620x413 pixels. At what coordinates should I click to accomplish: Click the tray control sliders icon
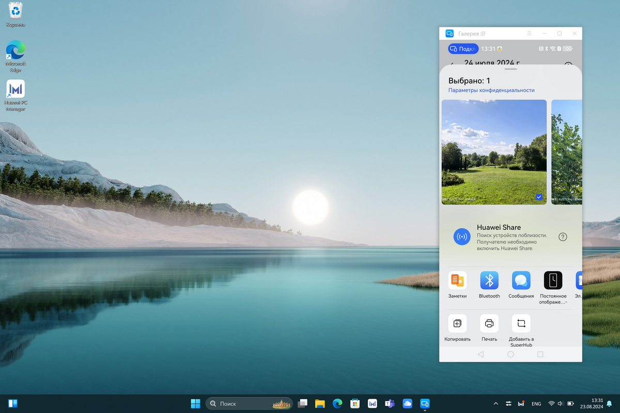[509, 403]
